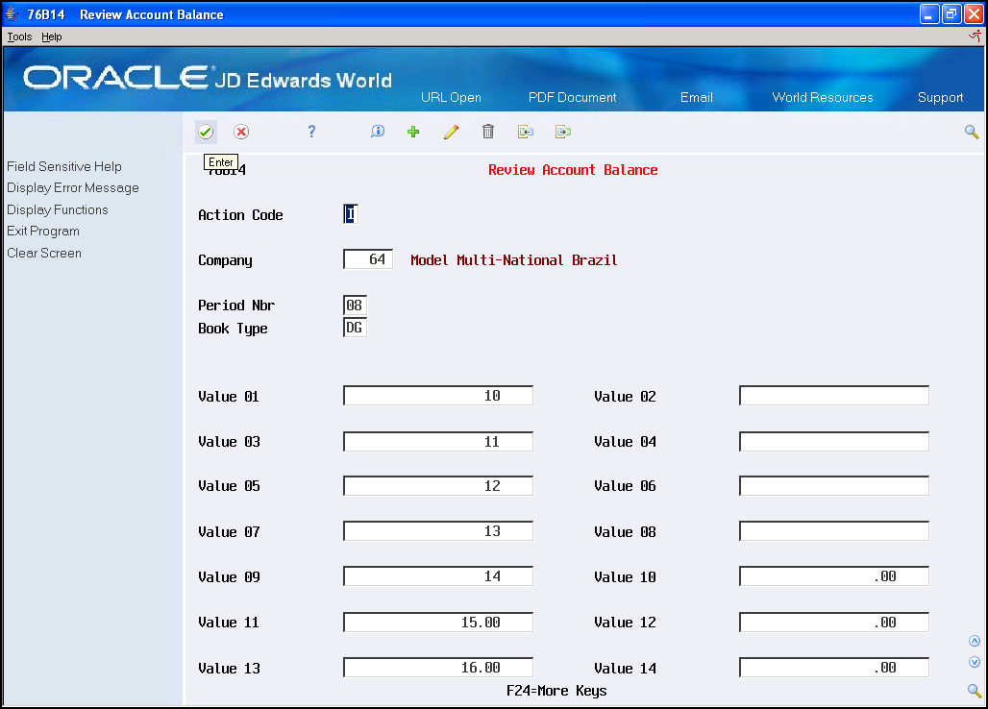The height and width of the screenshot is (709, 988).
Task: Click the F24=More Keys text
Action: coord(556,691)
